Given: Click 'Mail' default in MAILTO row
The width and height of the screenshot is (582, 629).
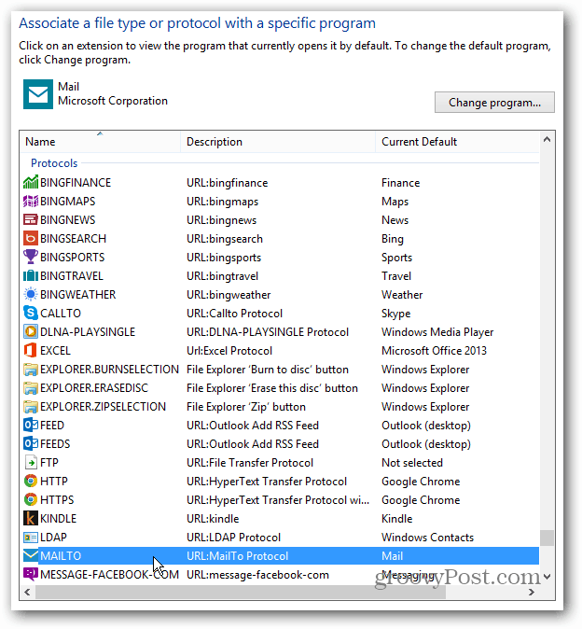Looking at the screenshot, I should [x=392, y=555].
